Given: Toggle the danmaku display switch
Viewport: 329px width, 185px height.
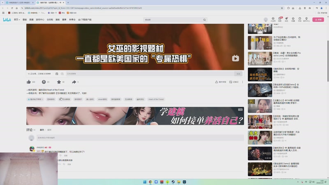Looking at the screenshot, I should coord(57,74).
